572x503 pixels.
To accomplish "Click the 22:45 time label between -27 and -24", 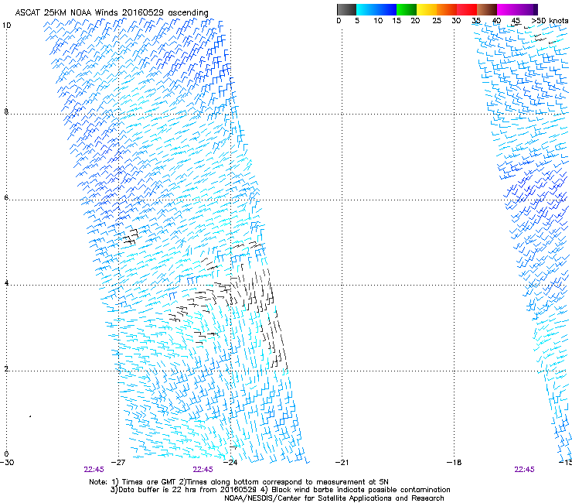I will click(203, 470).
